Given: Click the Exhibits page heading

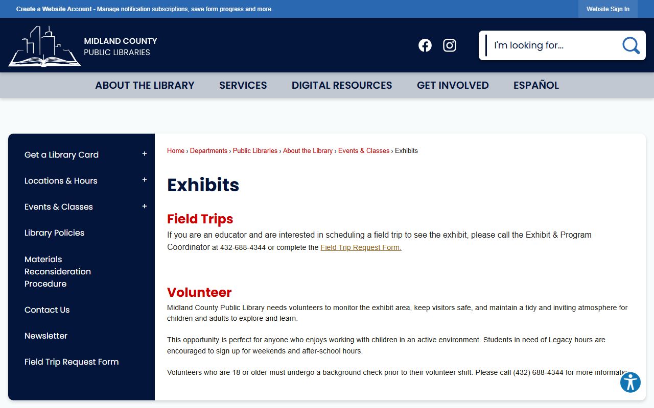Looking at the screenshot, I should pos(203,185).
